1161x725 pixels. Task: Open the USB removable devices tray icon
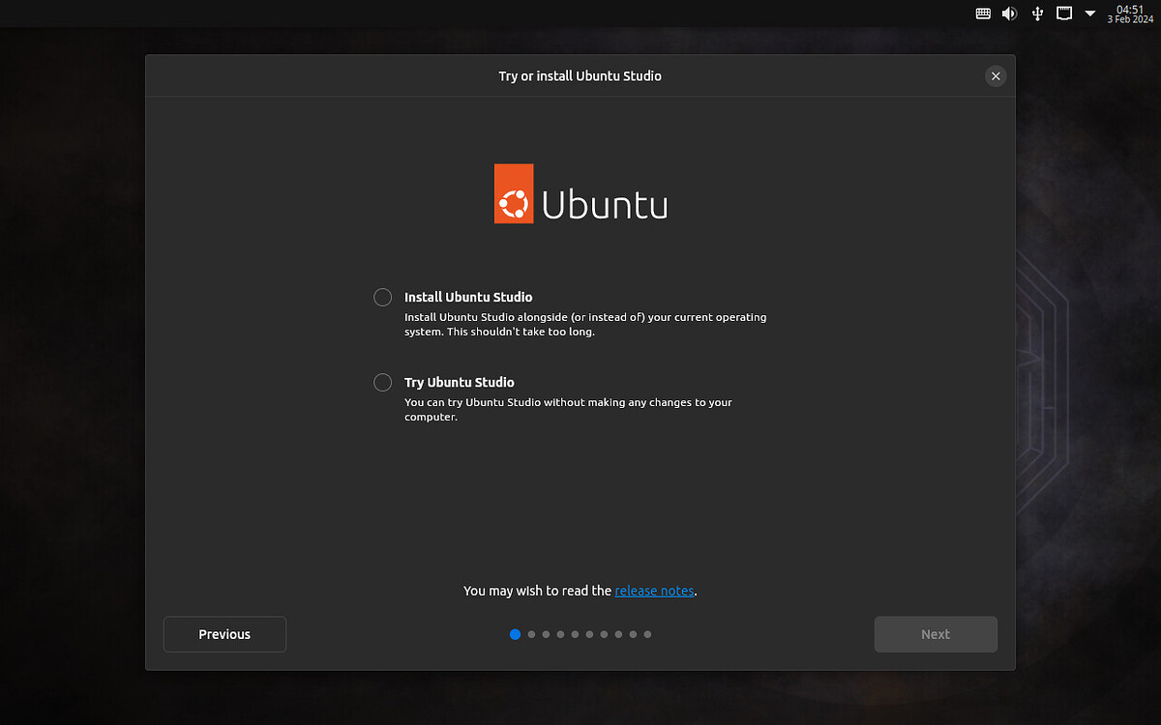[x=1037, y=14]
